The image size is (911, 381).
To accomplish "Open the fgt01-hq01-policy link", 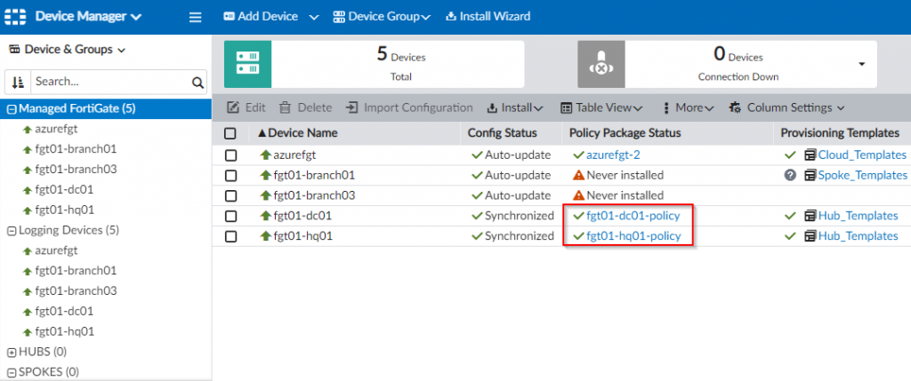I will click(x=633, y=236).
